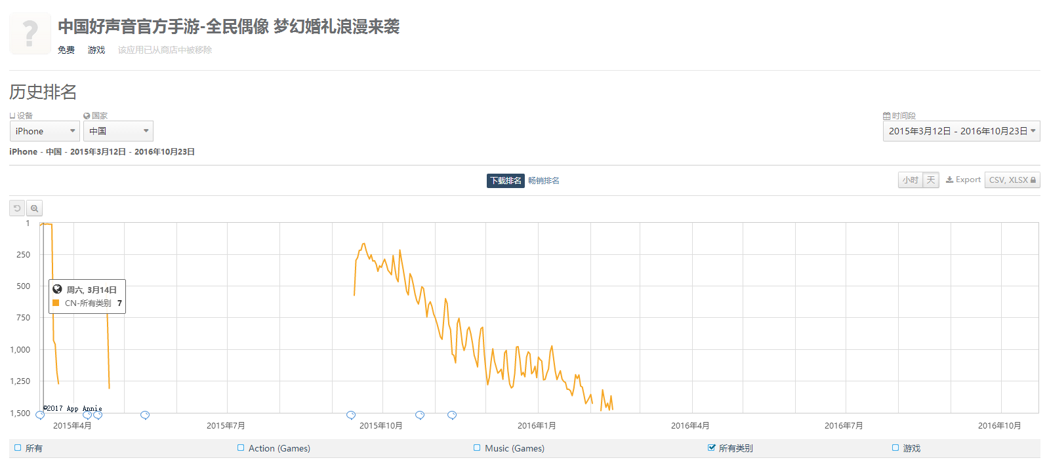Click the download icon next to Export
The height and width of the screenshot is (460, 1047).
click(x=949, y=180)
